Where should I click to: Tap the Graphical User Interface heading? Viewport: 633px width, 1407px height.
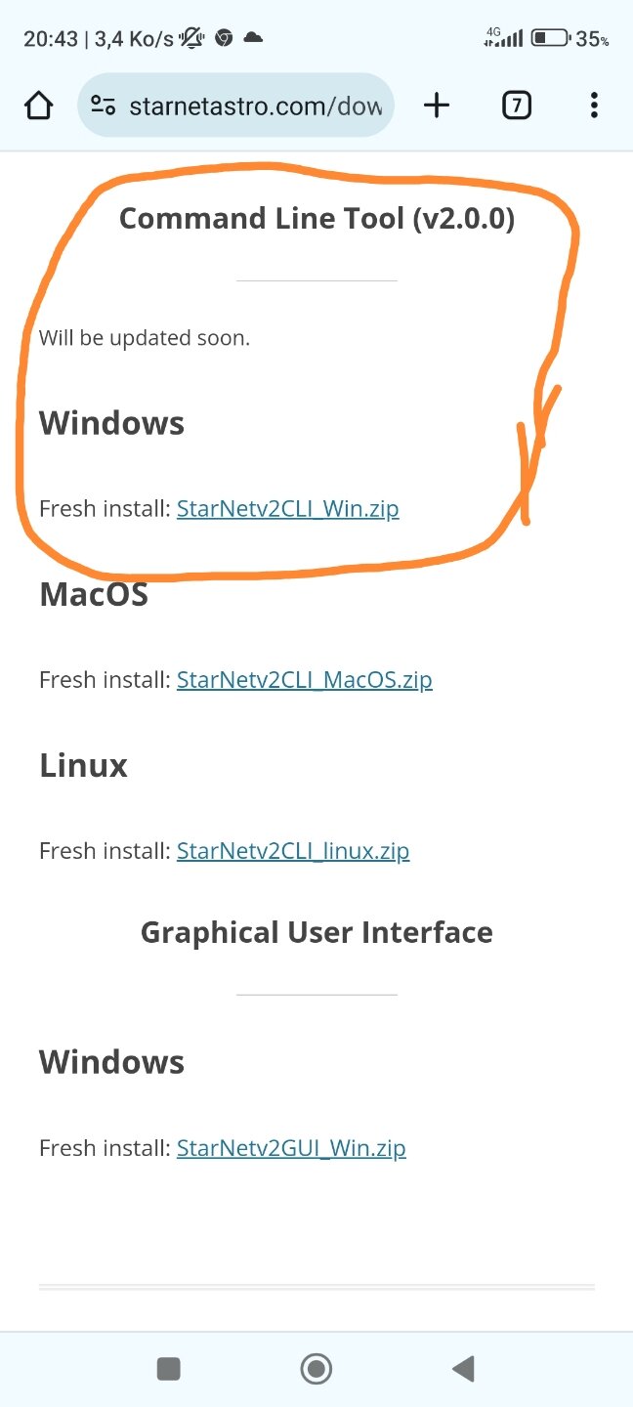[316, 932]
